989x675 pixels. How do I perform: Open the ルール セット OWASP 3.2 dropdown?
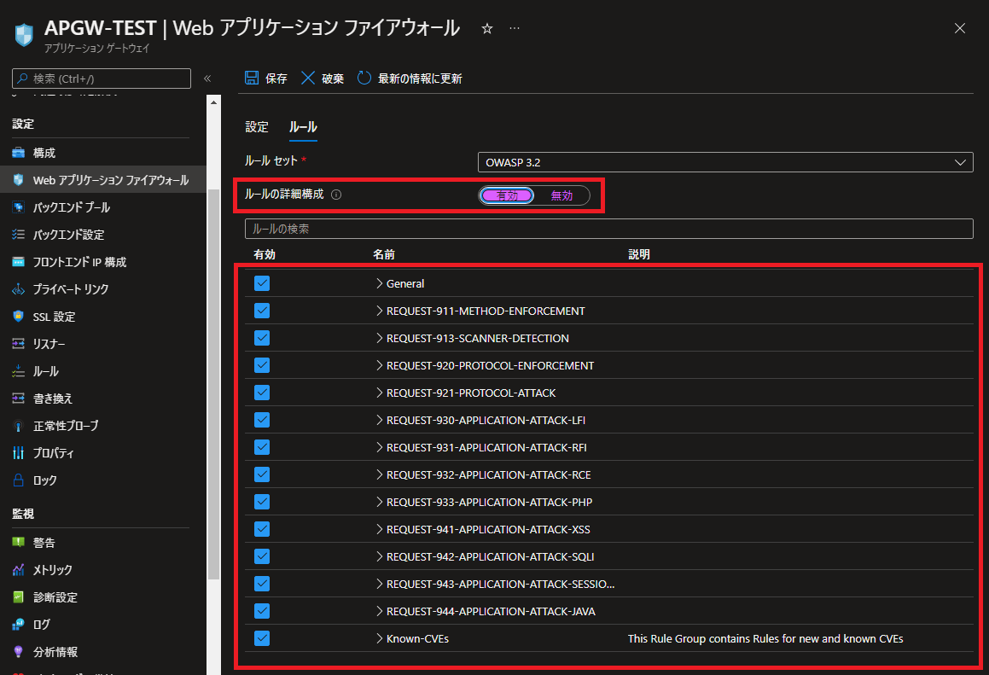point(725,162)
